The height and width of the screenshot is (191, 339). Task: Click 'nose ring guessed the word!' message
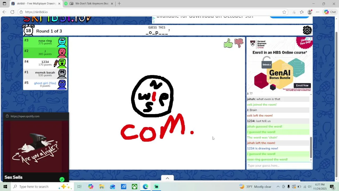267,159
